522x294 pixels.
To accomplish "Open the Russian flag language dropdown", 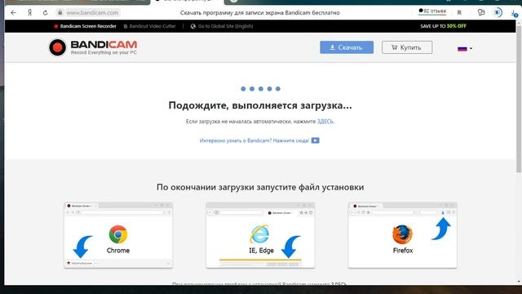I will pos(465,49).
